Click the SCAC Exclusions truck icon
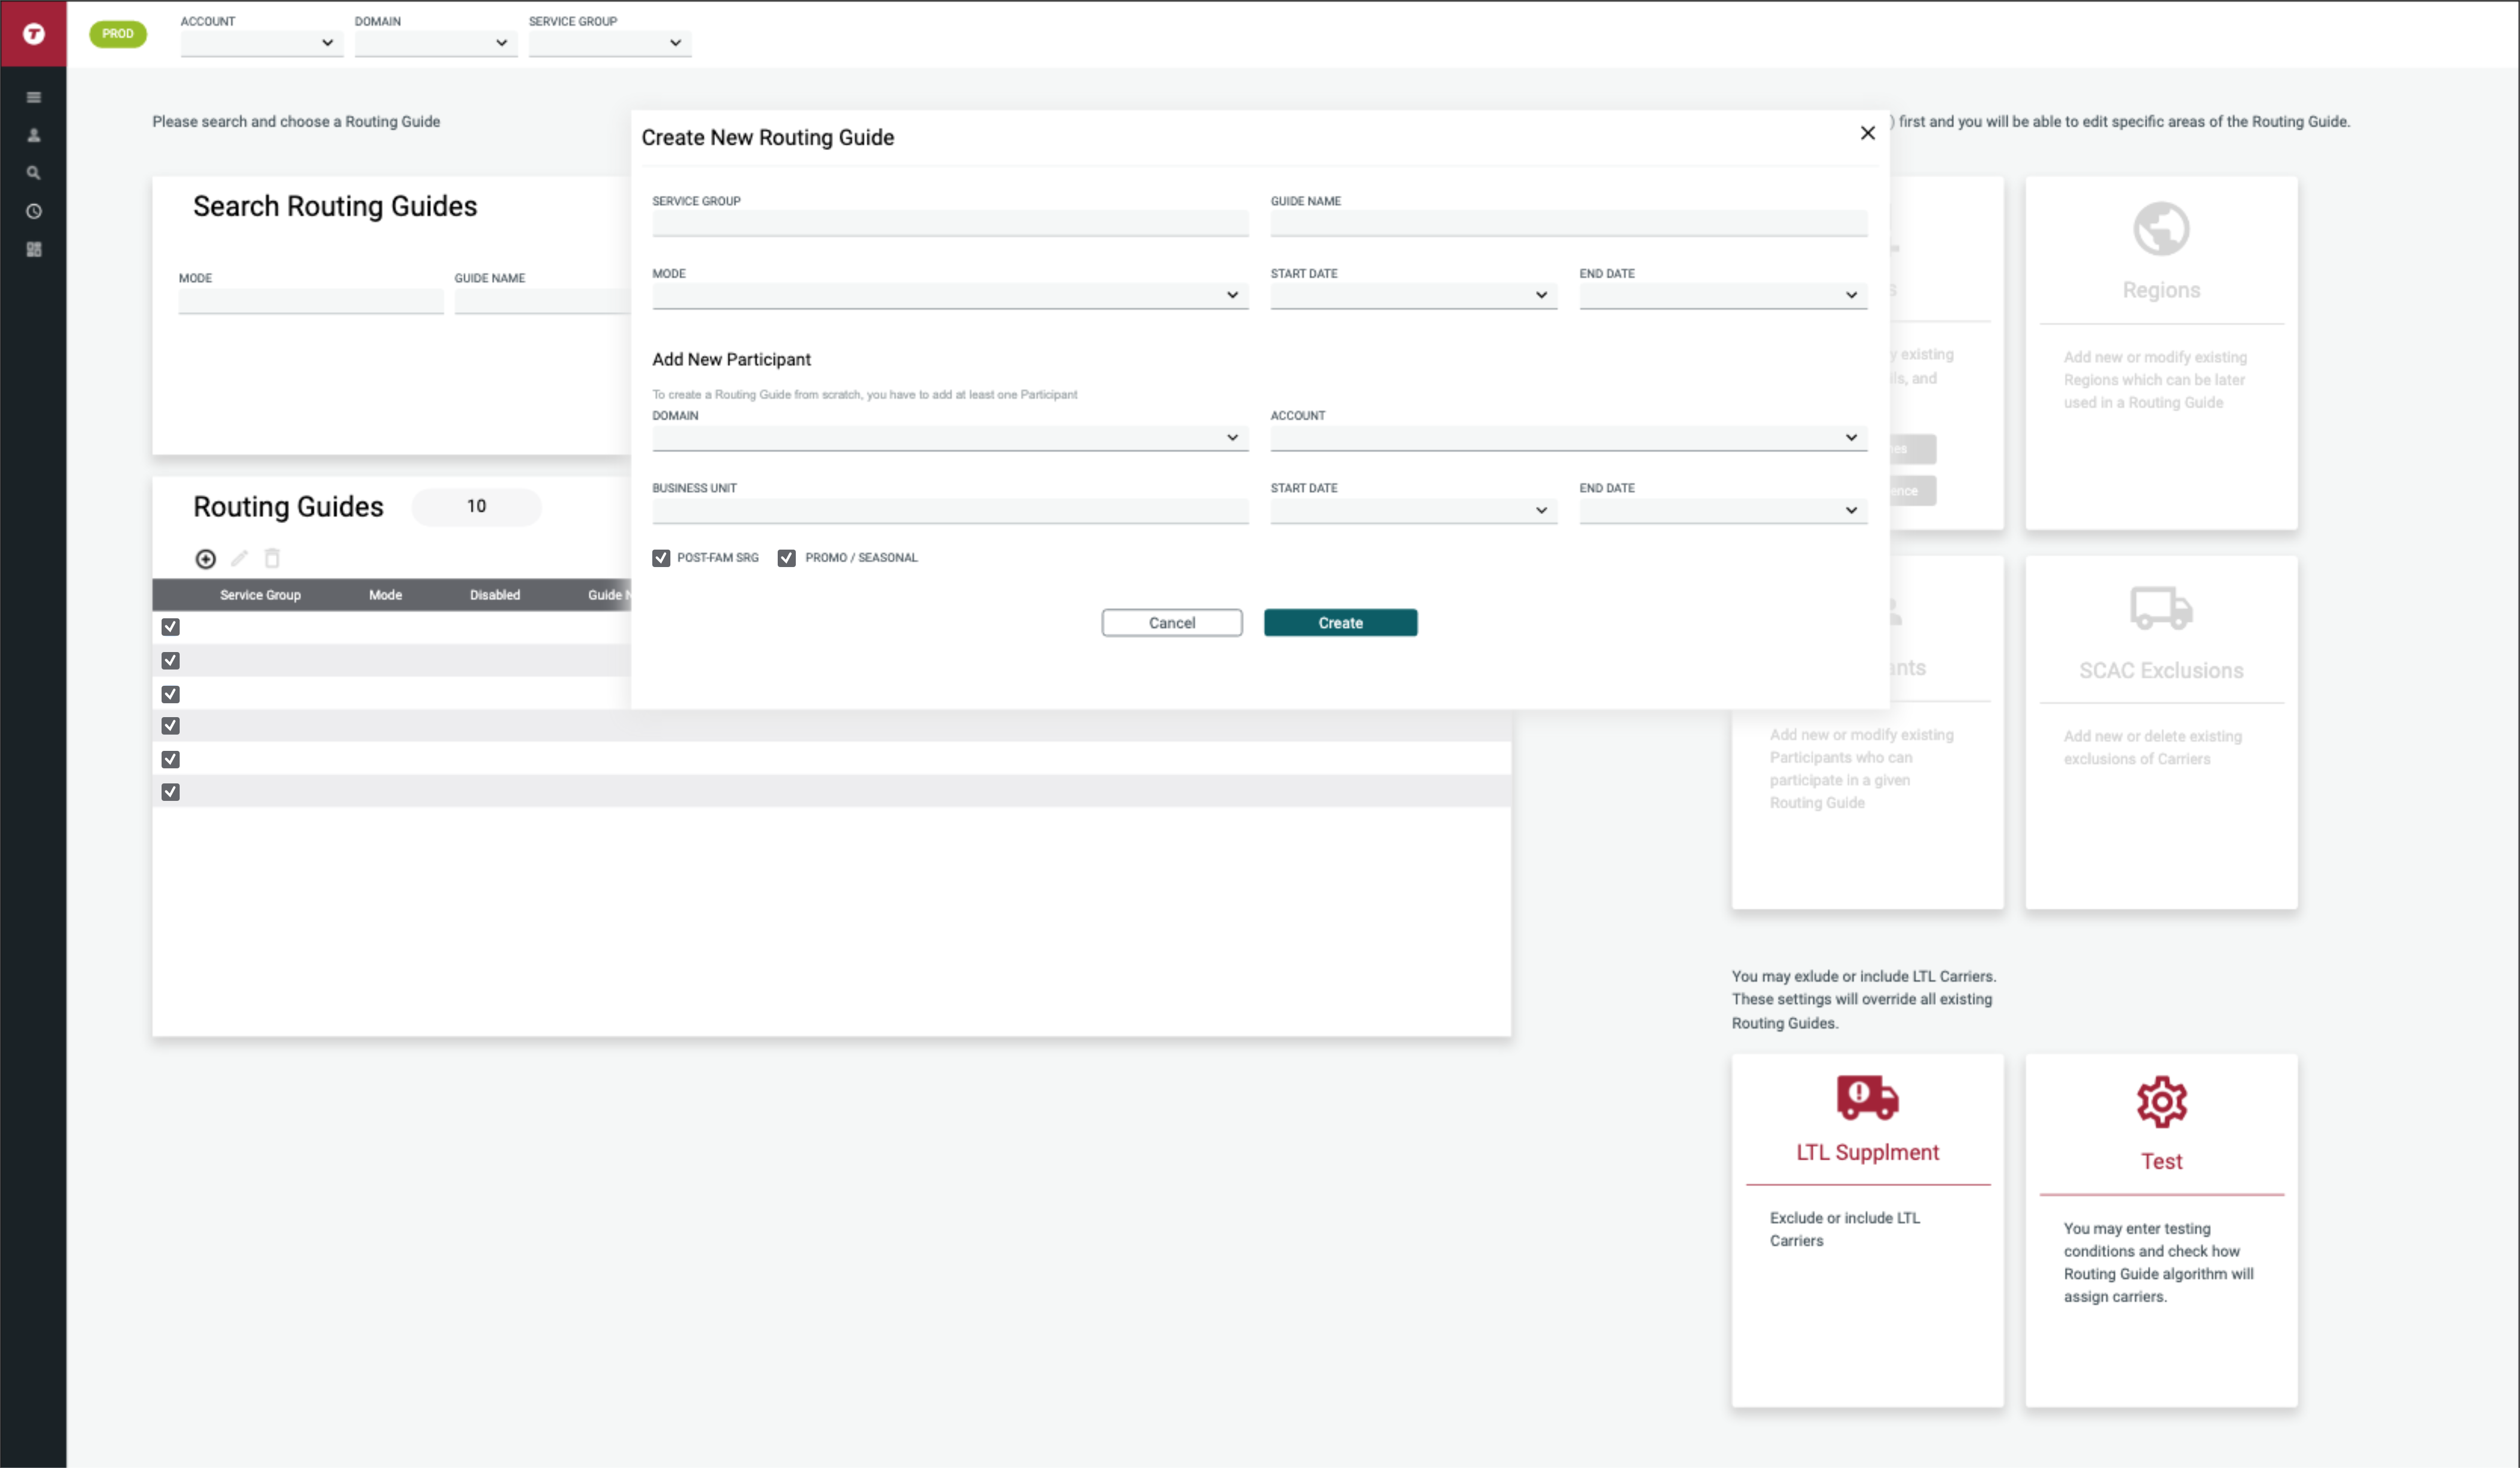Screen dimensions: 2520x1468 [2161, 607]
